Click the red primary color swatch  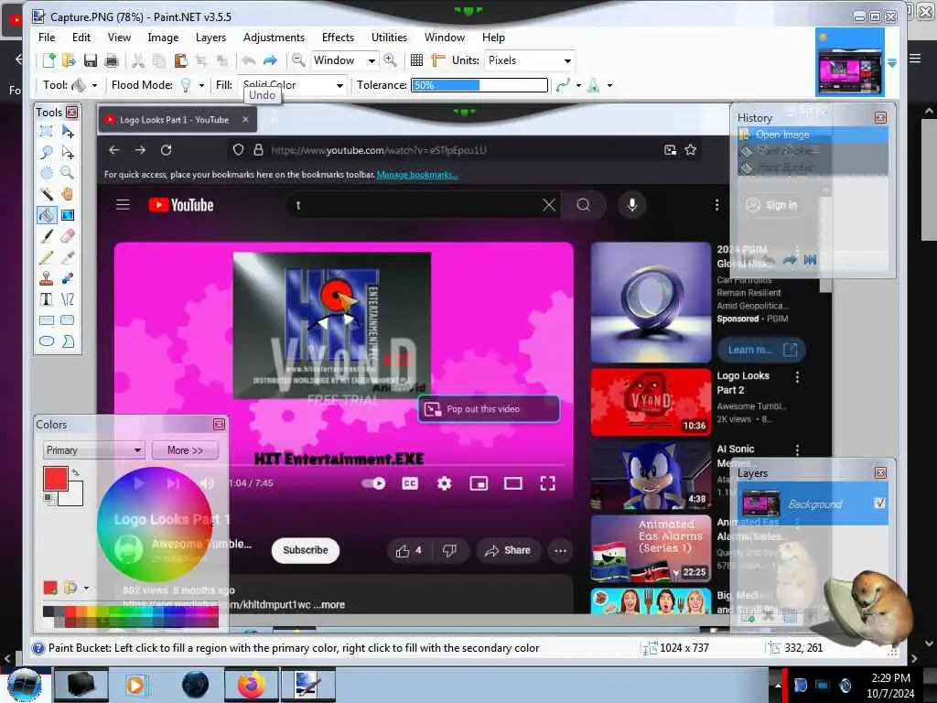point(56,478)
